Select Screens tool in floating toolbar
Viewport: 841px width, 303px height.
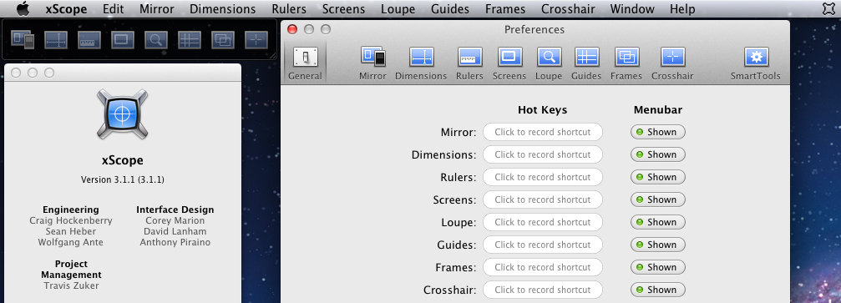click(x=122, y=40)
